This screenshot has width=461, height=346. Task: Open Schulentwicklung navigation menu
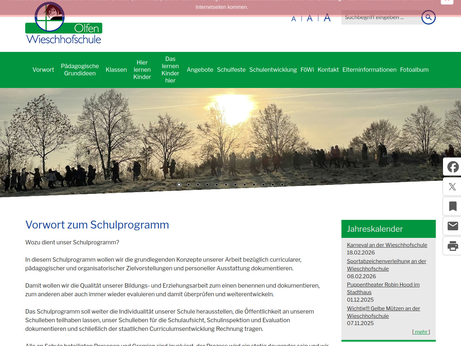pos(273,70)
